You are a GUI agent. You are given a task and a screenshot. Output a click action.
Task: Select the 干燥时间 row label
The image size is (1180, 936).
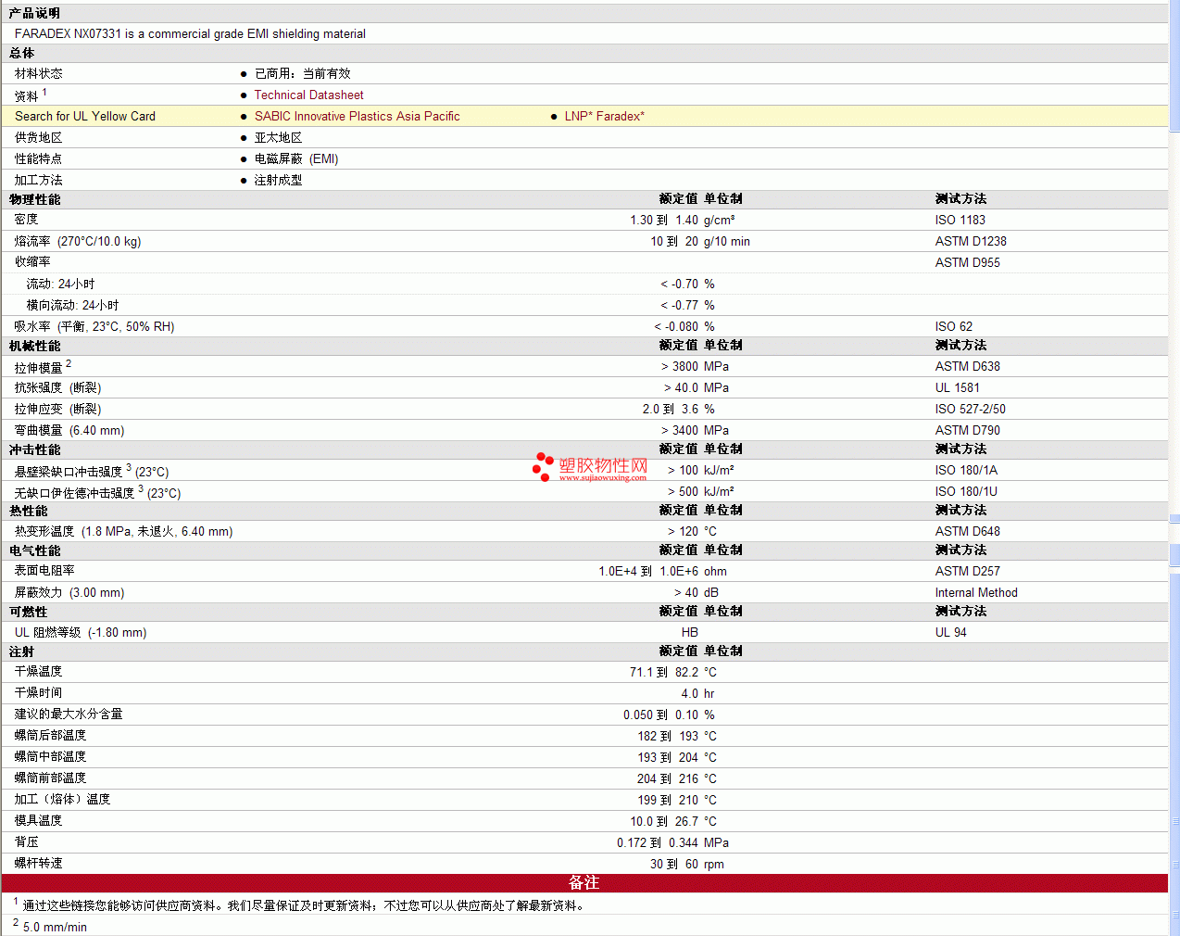39,693
